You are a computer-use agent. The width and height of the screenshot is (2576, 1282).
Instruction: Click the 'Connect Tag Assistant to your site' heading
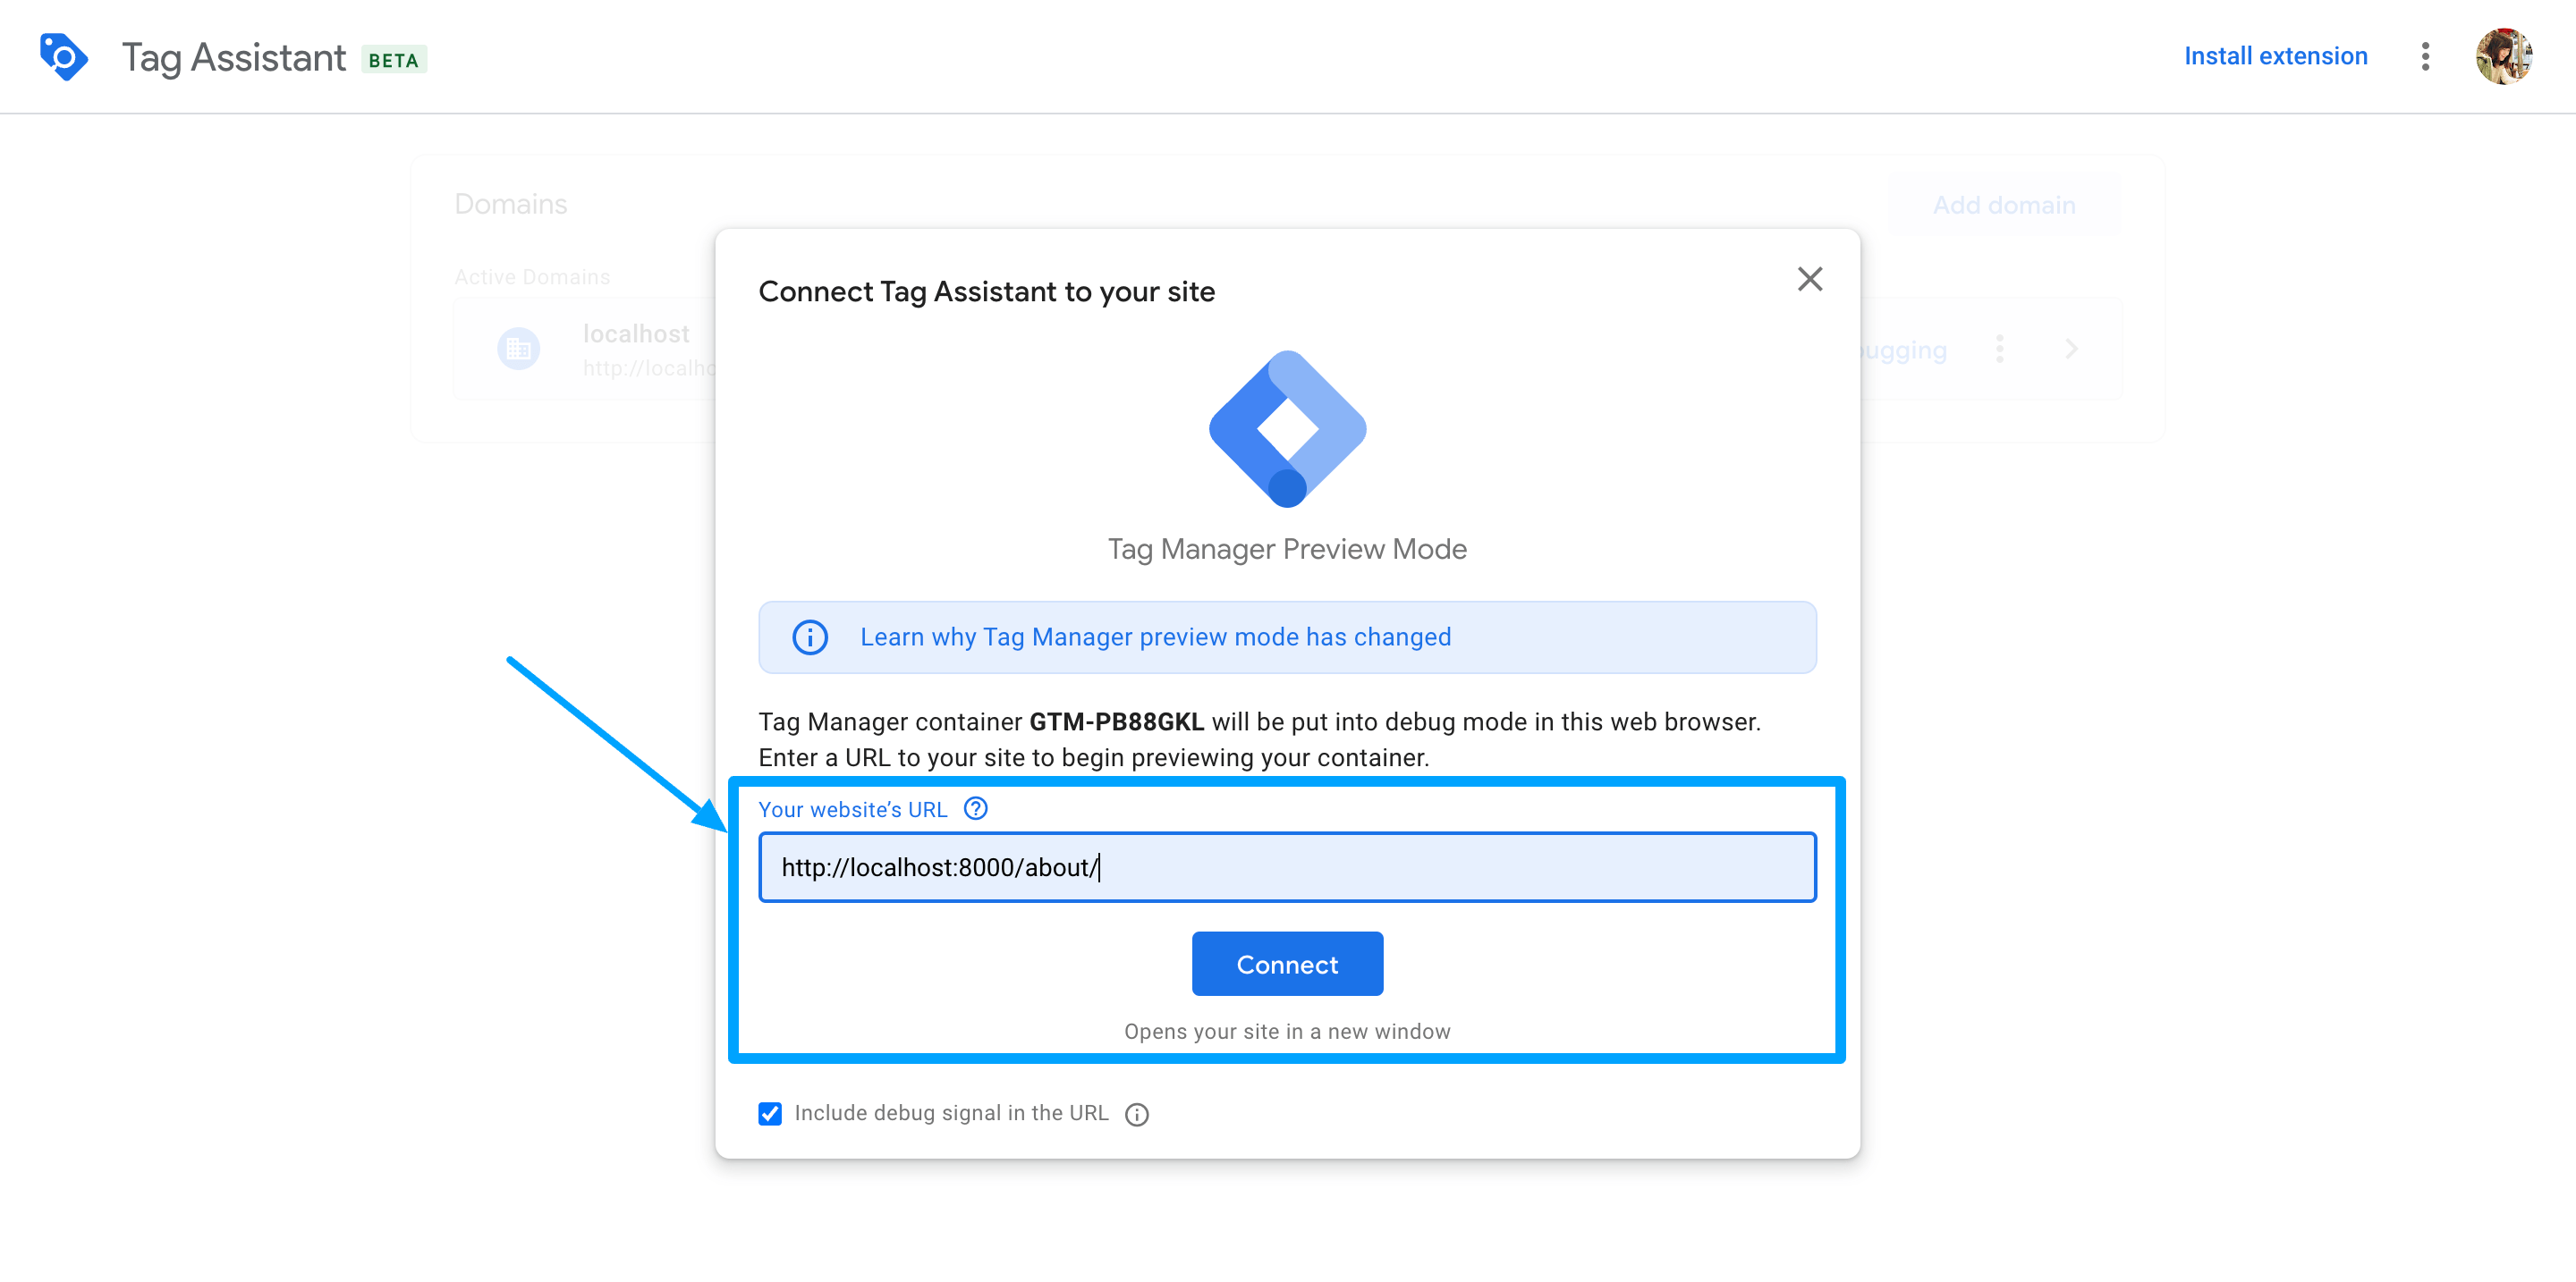click(986, 291)
